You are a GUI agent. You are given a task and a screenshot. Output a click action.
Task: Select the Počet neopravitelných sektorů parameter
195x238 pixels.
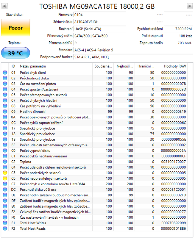pyautogui.click(x=43, y=178)
